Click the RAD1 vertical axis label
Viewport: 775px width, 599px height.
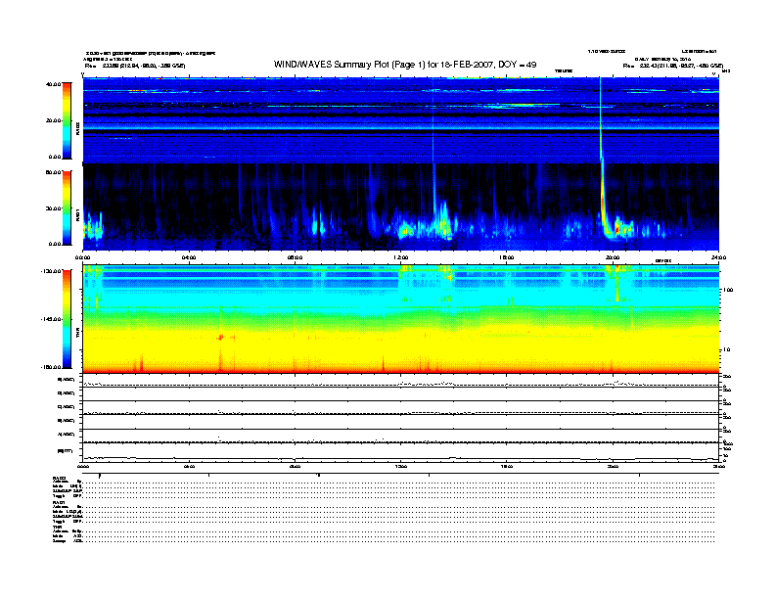click(78, 214)
